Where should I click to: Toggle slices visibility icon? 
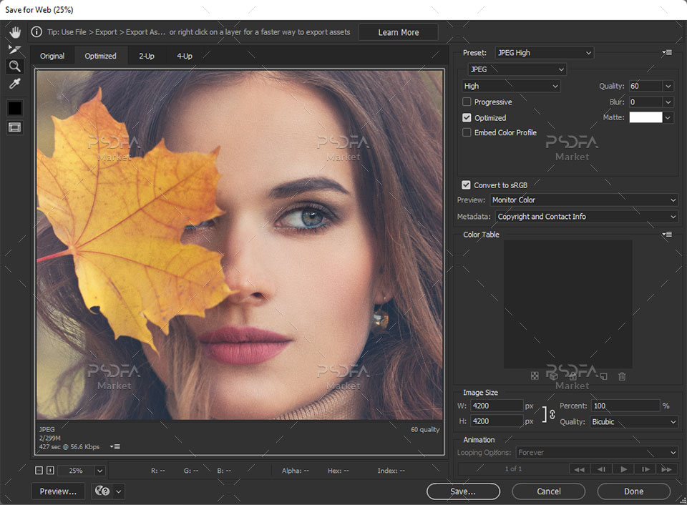coord(15,127)
